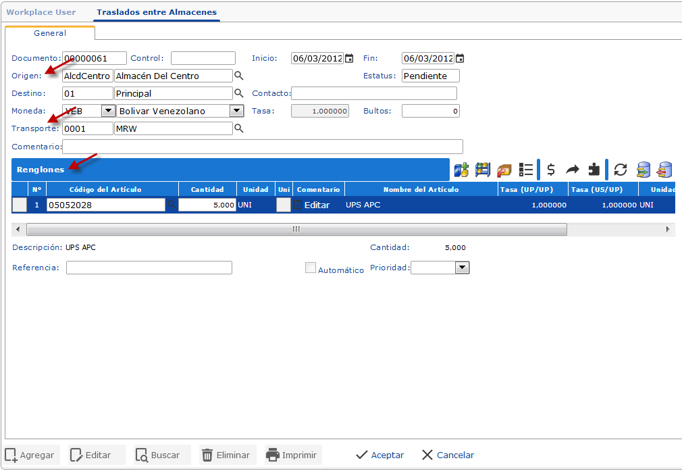Expand the Prioridad dropdown

462,268
